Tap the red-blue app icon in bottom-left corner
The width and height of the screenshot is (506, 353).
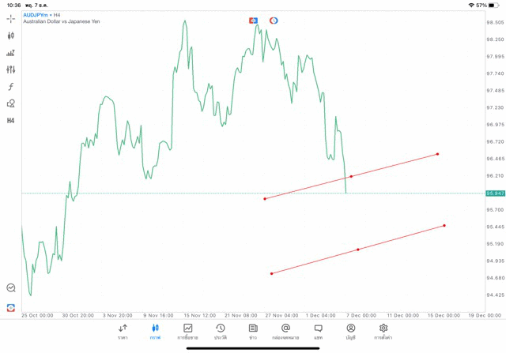[11, 308]
